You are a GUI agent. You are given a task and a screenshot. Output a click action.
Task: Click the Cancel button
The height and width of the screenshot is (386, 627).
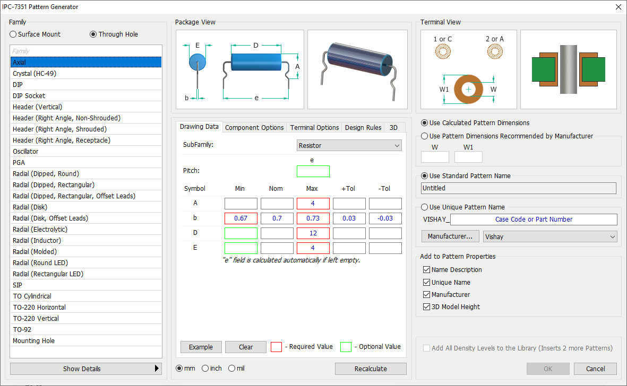point(595,369)
